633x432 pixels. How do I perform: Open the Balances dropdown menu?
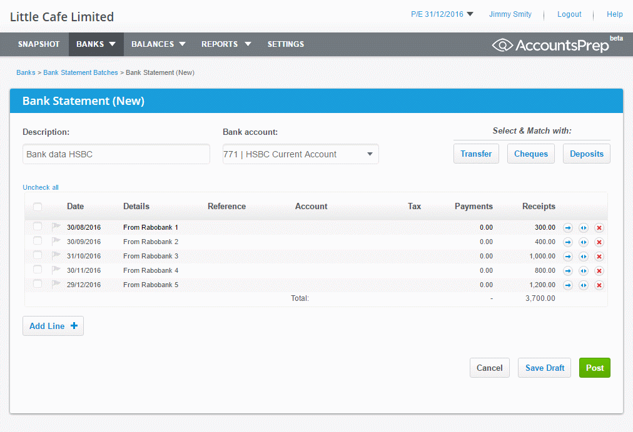tap(158, 44)
